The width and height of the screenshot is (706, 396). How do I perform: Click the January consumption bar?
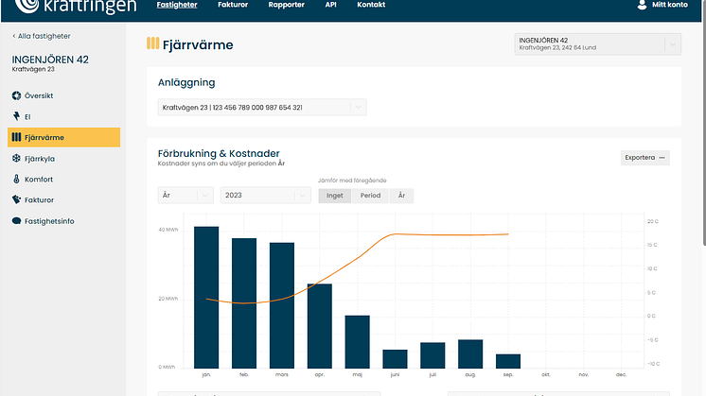pyautogui.click(x=206, y=298)
